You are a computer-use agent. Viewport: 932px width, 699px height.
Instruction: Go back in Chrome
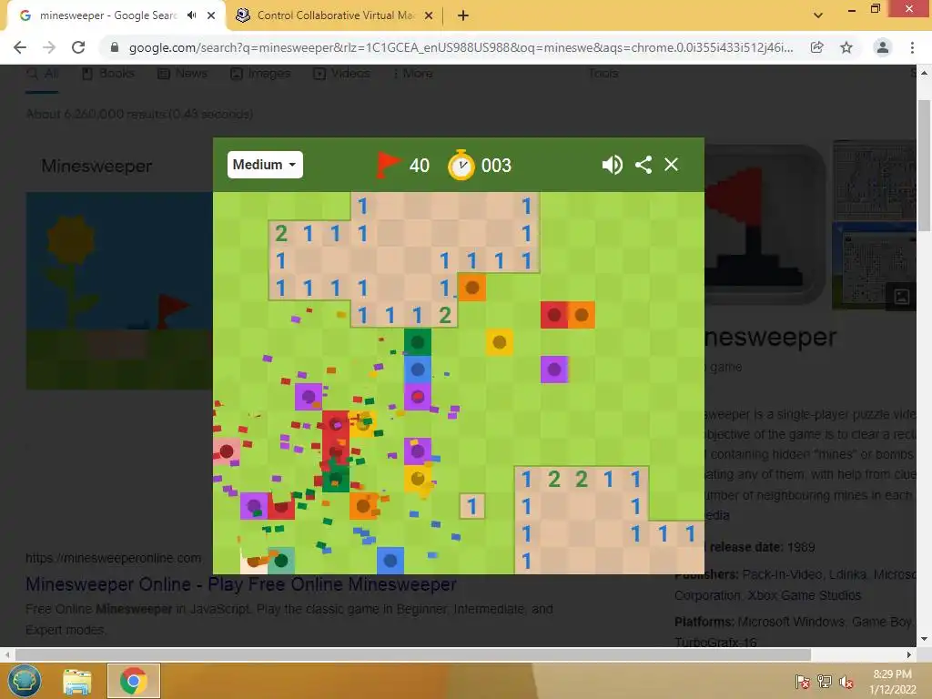point(20,47)
